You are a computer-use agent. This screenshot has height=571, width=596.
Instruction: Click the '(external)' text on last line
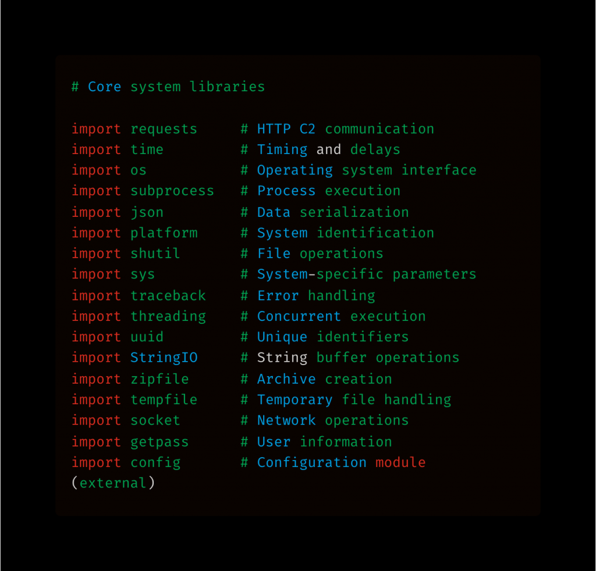click(x=113, y=483)
